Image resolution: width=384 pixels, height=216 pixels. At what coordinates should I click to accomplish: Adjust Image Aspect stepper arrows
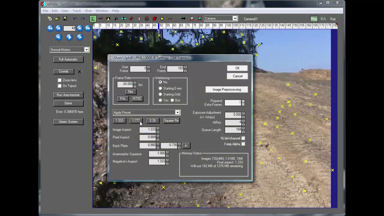pos(158,130)
